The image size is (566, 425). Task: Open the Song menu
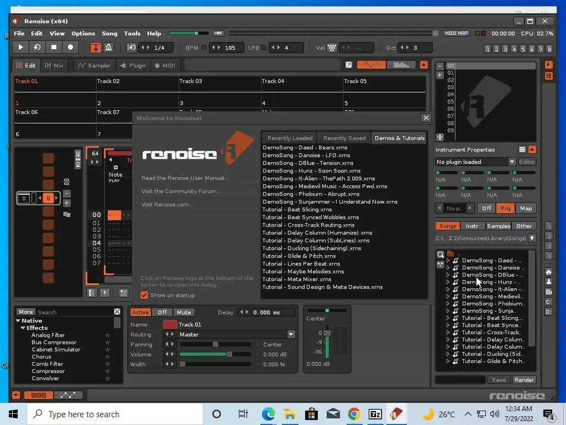109,33
